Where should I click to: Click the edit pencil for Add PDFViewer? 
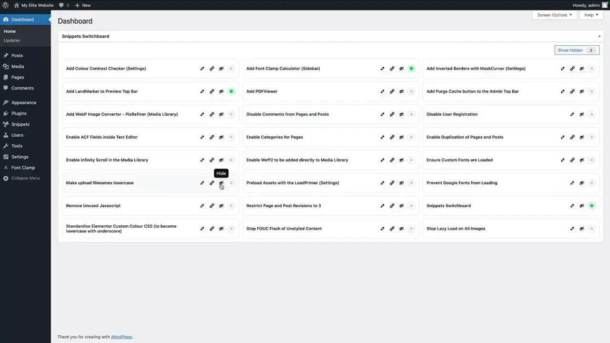tap(382, 91)
